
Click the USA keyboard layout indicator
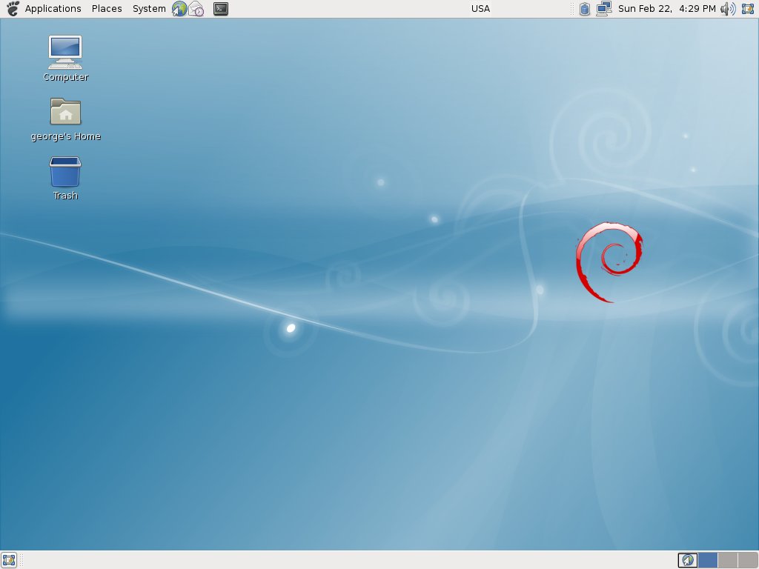pos(480,9)
